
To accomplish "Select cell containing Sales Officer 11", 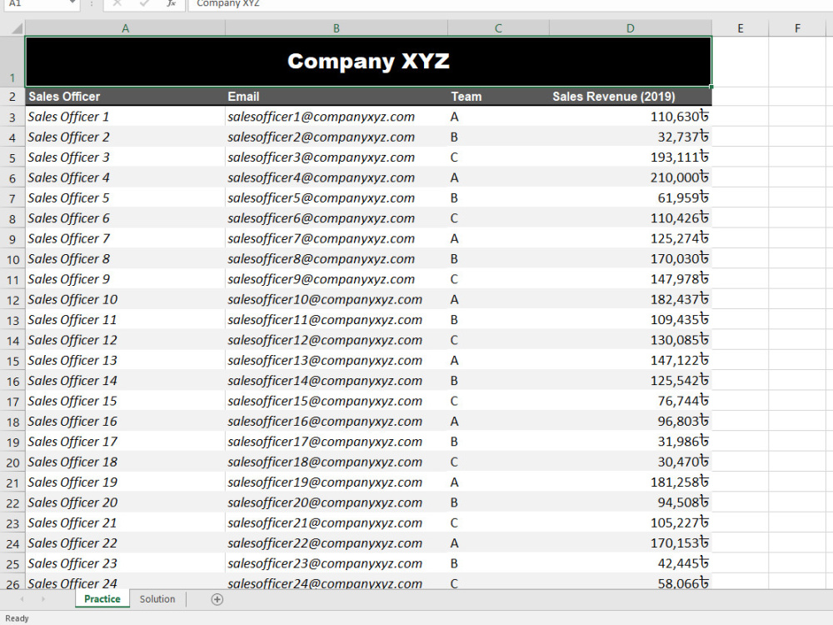I will 126,320.
